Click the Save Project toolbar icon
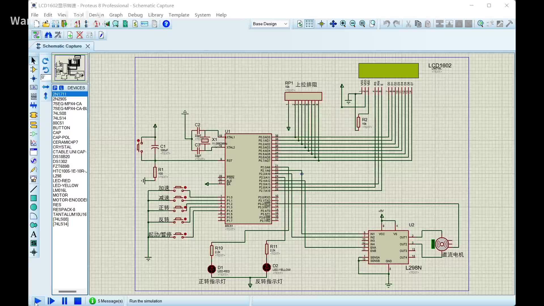544x306 pixels. tap(55, 24)
